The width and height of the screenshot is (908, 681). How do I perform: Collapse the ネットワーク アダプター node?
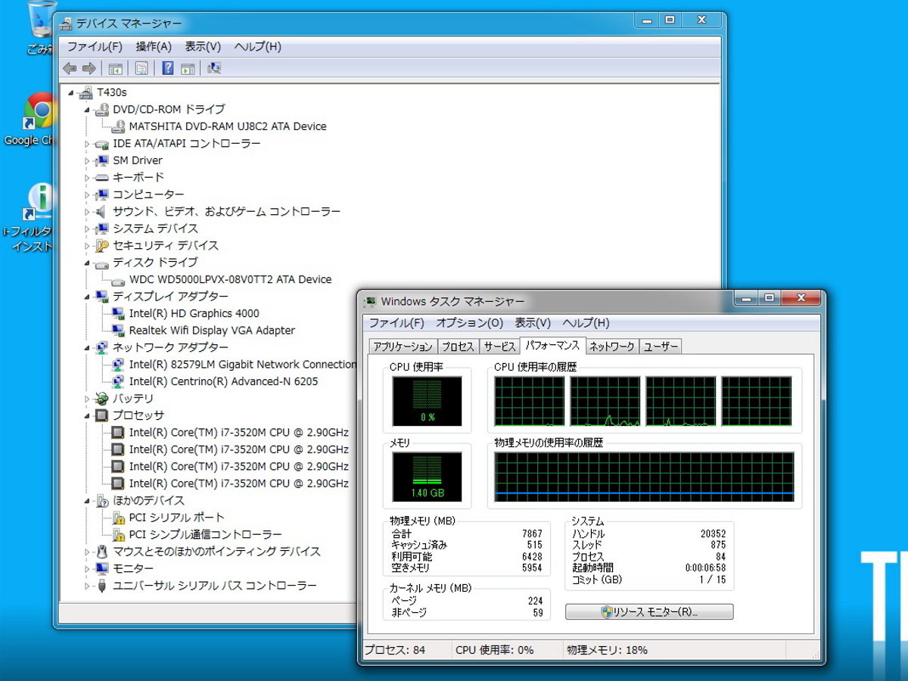point(87,348)
